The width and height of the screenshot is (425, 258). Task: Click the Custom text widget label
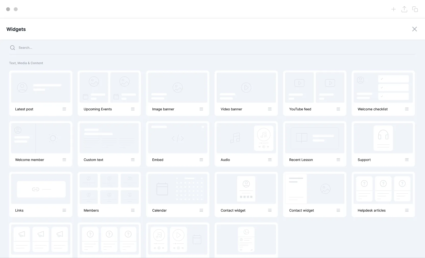[x=93, y=160]
